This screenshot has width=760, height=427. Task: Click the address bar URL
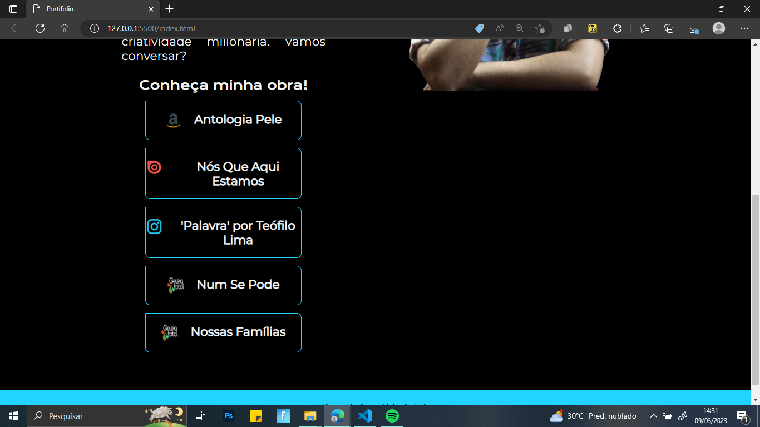pyautogui.click(x=151, y=28)
